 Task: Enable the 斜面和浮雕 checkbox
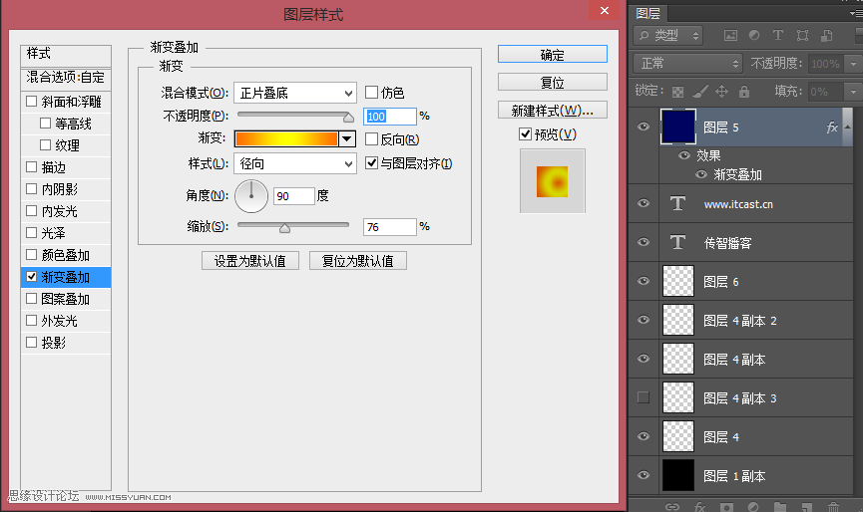pos(31,101)
